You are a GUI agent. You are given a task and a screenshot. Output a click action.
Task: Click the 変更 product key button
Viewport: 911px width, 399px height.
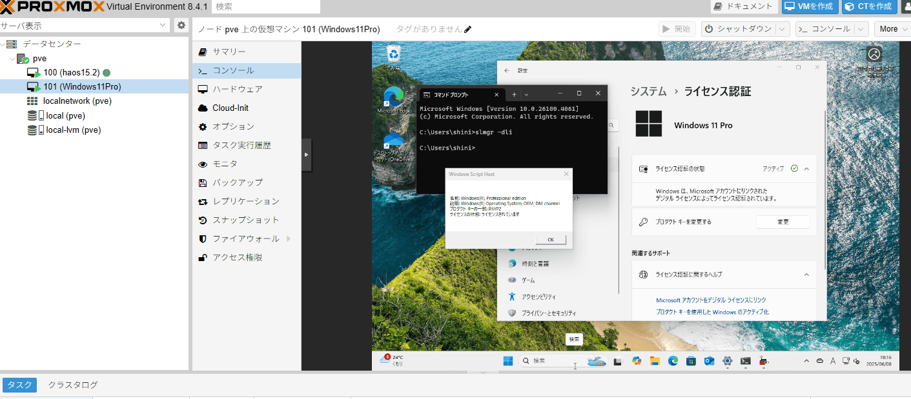click(783, 222)
